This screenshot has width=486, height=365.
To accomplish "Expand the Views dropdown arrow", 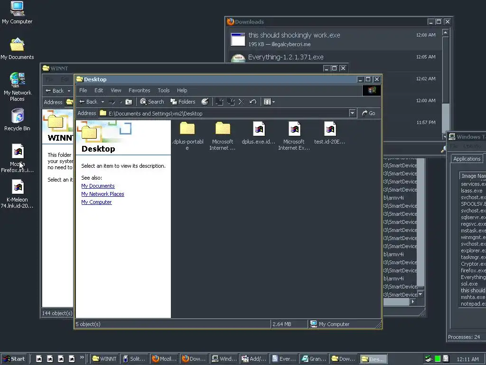I will click(273, 102).
